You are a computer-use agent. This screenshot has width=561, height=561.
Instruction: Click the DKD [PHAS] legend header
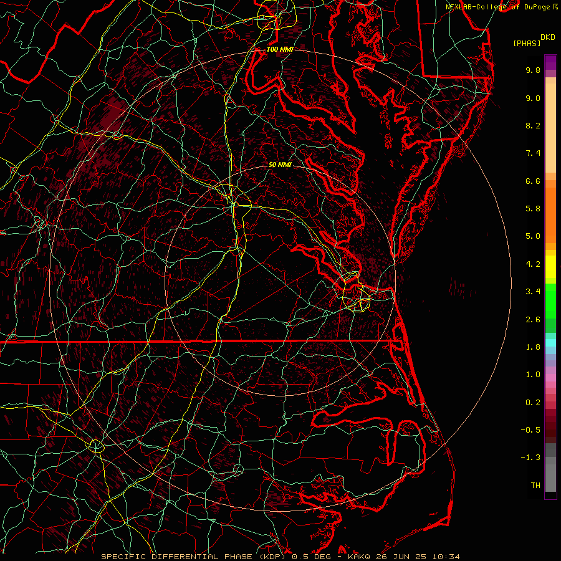tap(534, 41)
